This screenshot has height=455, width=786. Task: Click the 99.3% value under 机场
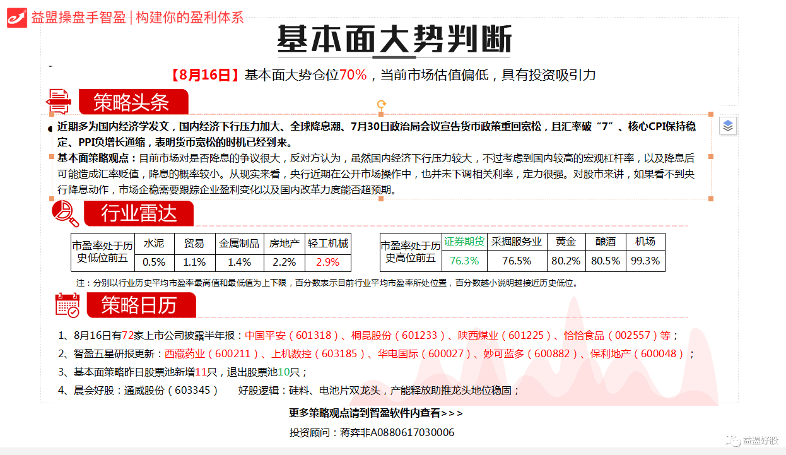click(645, 261)
